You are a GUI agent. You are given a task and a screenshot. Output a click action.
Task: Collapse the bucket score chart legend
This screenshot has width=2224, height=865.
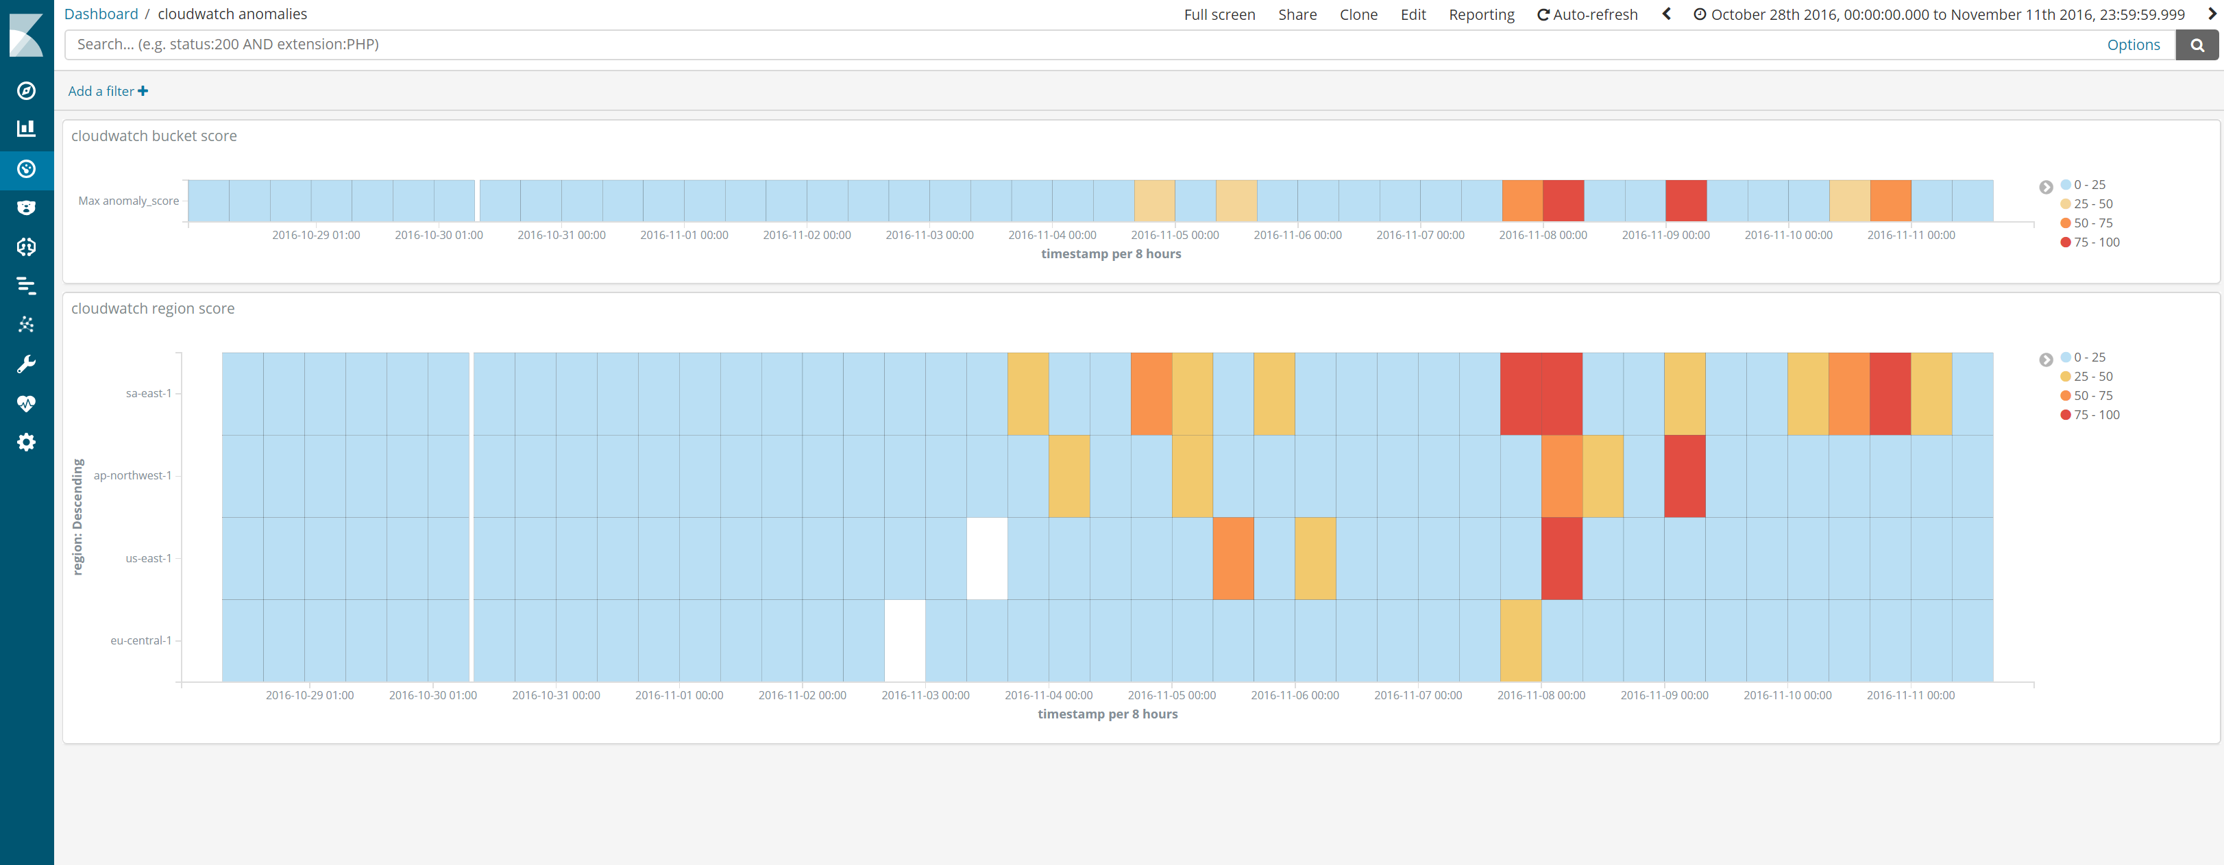pos(2045,187)
